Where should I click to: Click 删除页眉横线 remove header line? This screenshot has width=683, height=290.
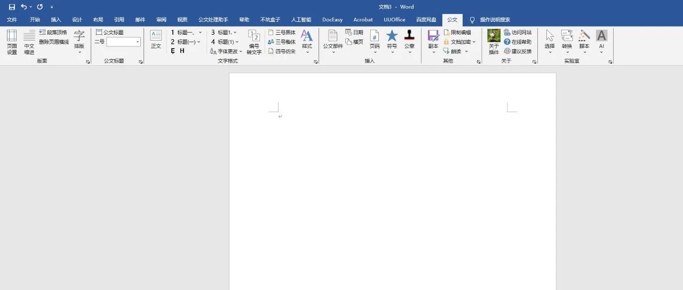coord(54,42)
